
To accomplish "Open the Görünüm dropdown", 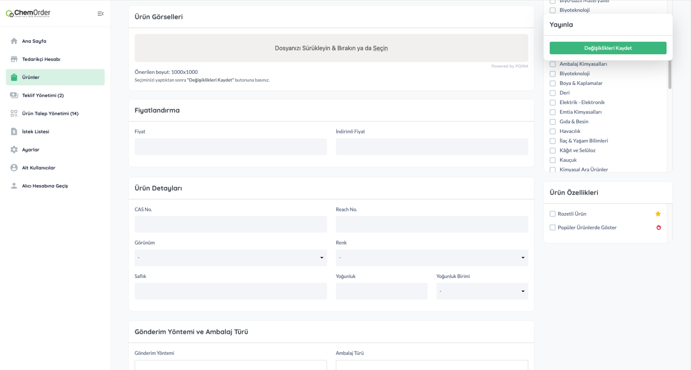I will (x=230, y=258).
